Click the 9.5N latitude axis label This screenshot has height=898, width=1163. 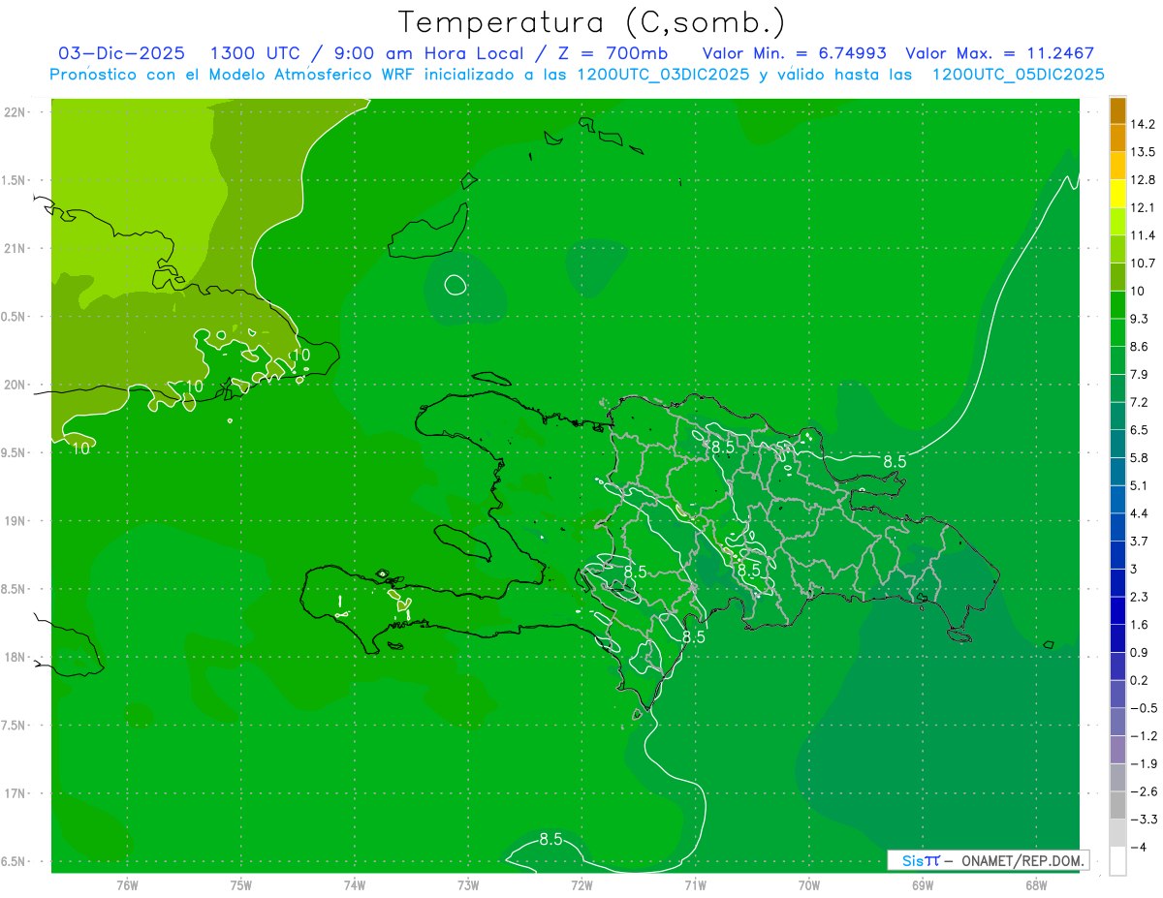click(x=15, y=452)
